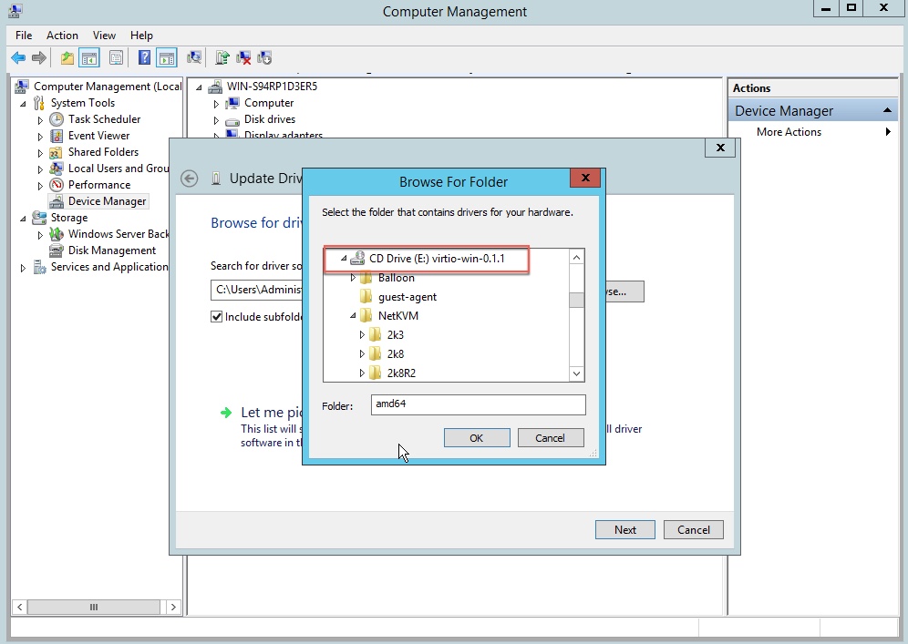The height and width of the screenshot is (644, 908).
Task: Open the Action menu
Action: (62, 36)
